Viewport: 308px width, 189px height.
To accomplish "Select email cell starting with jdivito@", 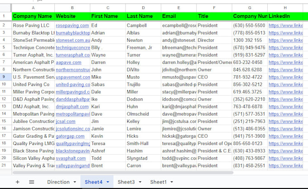I will (x=178, y=70).
